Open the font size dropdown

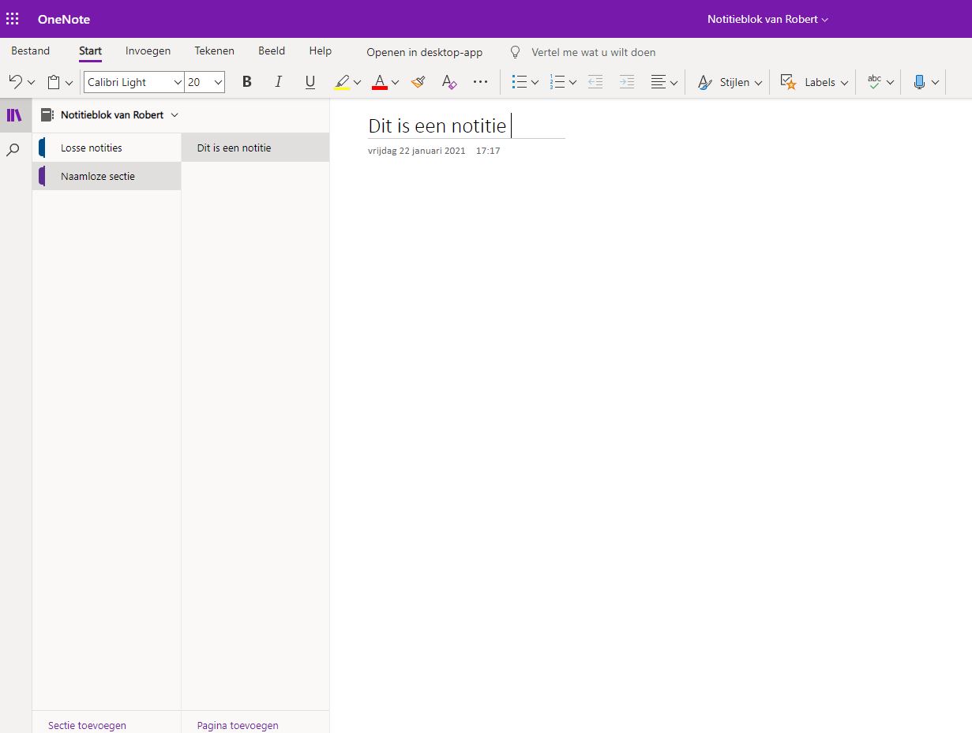pyautogui.click(x=205, y=81)
